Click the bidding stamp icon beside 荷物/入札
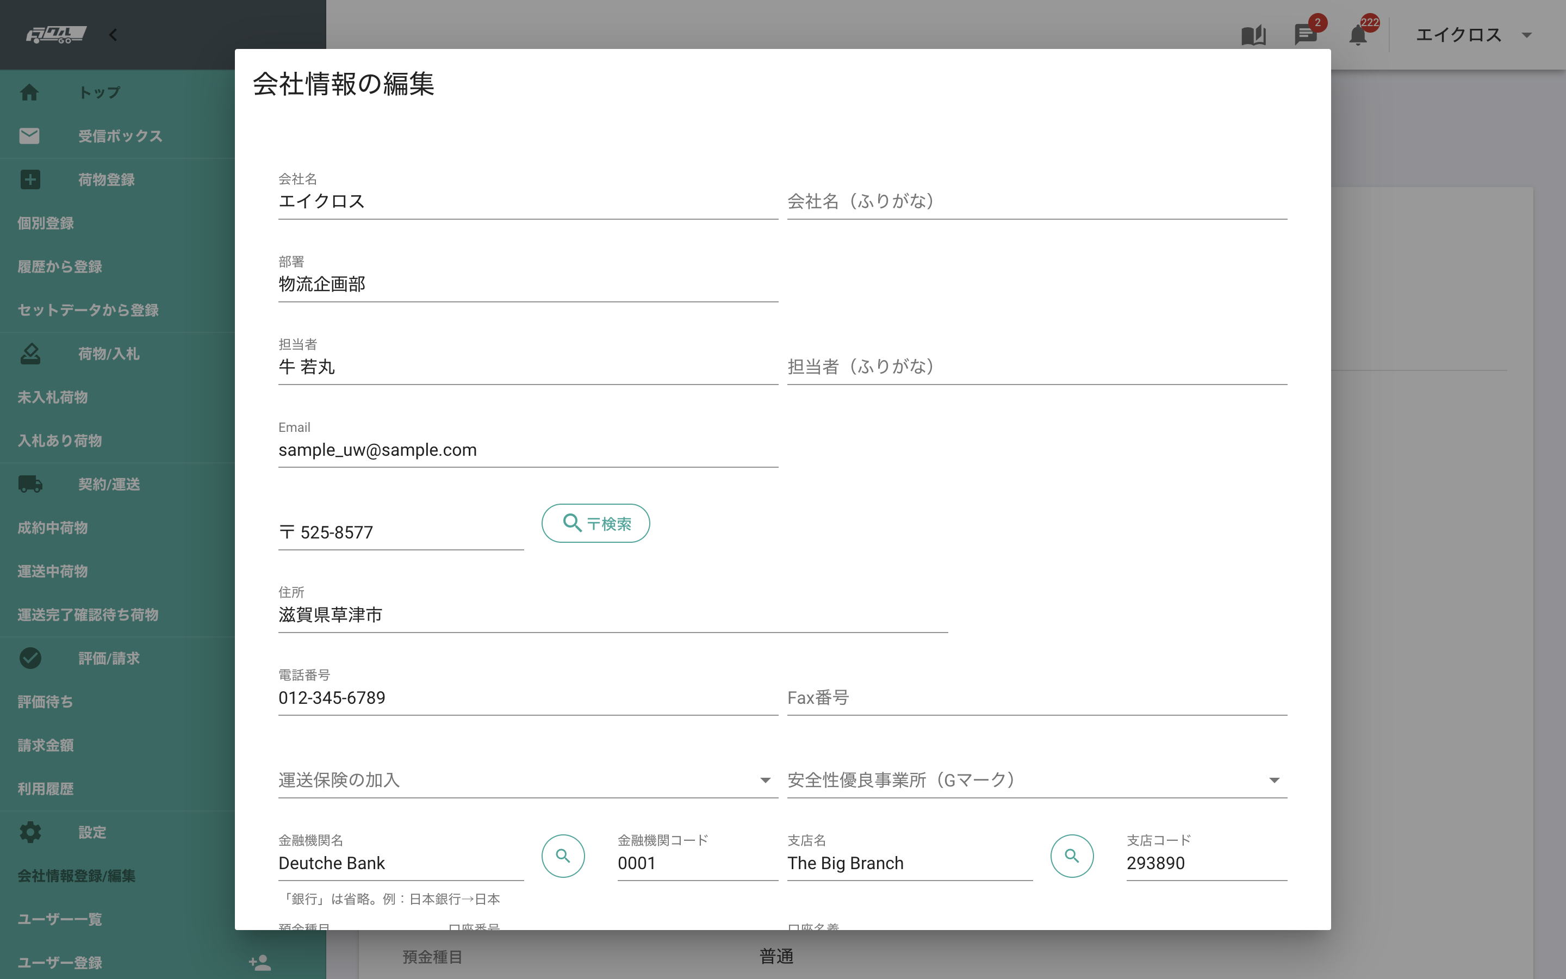Viewport: 1566px width, 979px height. [30, 354]
